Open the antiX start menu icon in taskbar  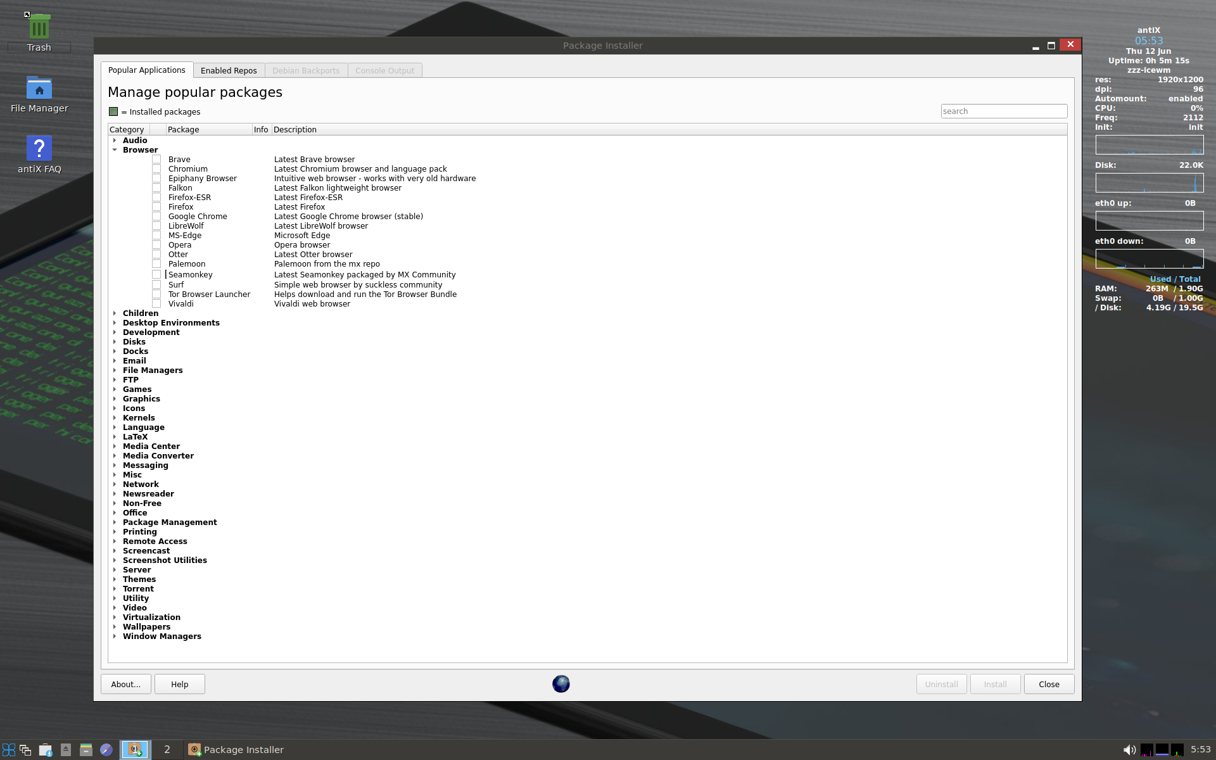click(x=9, y=750)
